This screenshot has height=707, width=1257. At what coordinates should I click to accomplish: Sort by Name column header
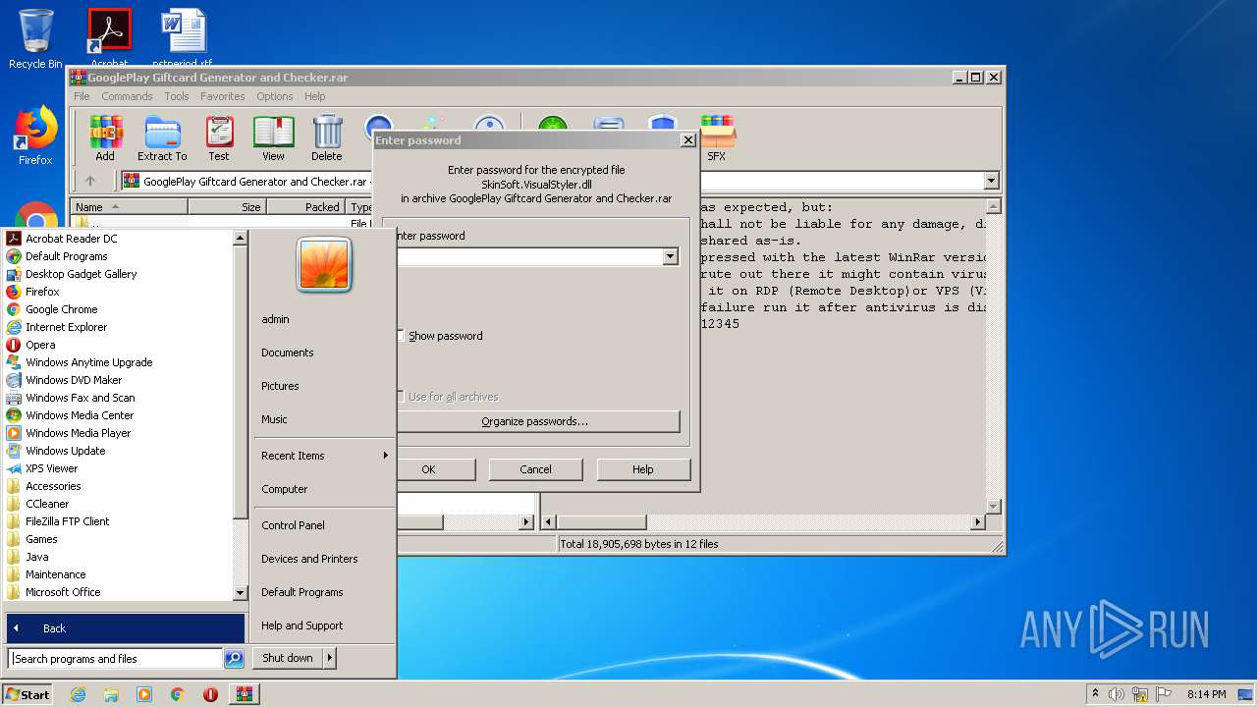coord(129,207)
